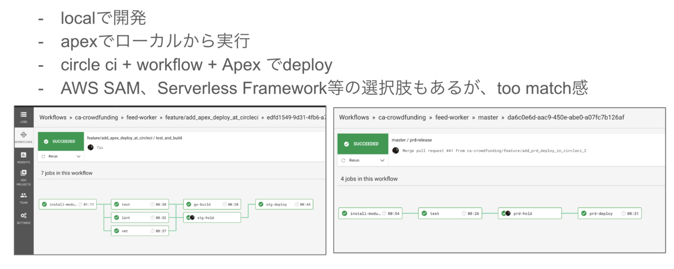The image size is (674, 269).
Task: Click the 'master / prd-release' workflow title
Action: pyautogui.click(x=412, y=140)
